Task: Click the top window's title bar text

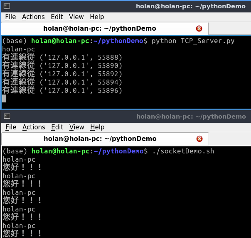Action: coord(191,6)
